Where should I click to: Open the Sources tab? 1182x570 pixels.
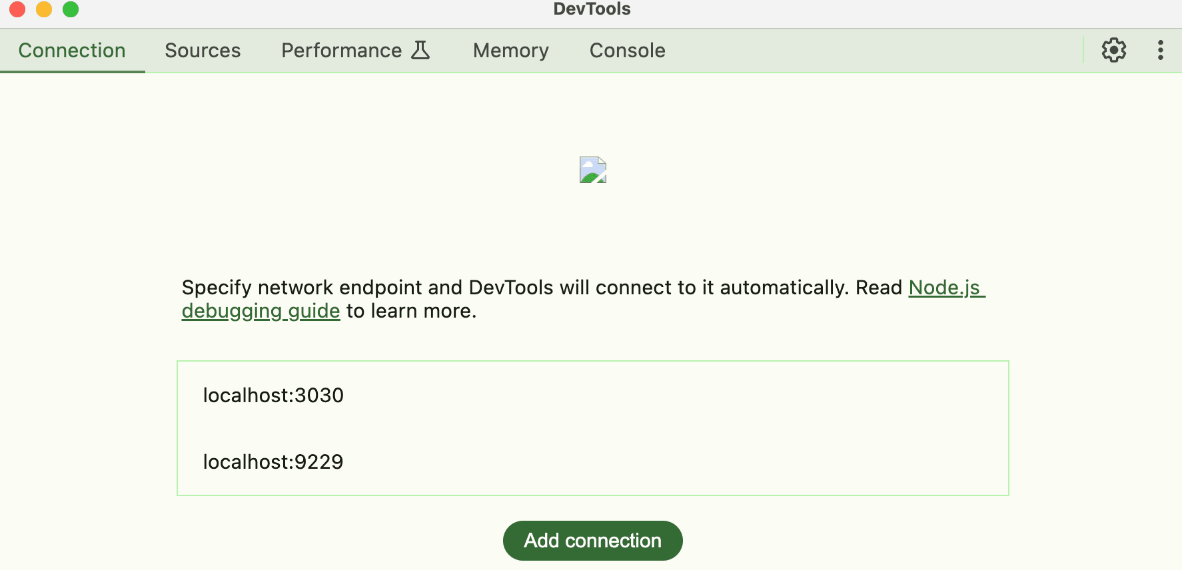coord(203,51)
